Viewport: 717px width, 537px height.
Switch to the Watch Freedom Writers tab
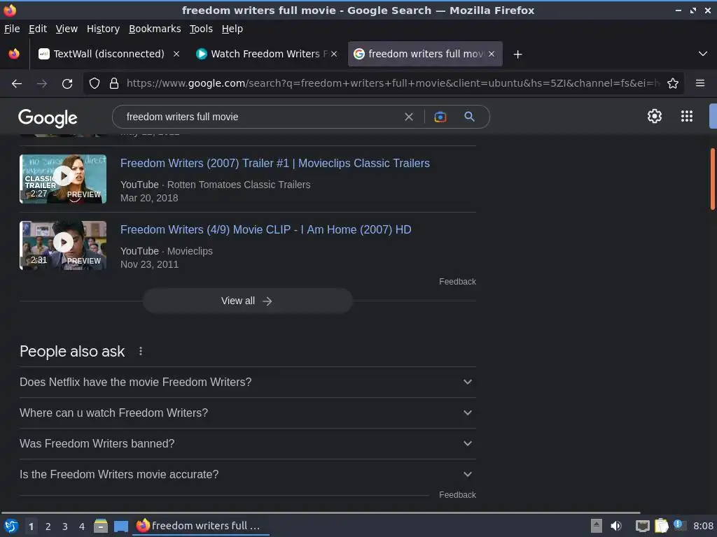pos(267,54)
